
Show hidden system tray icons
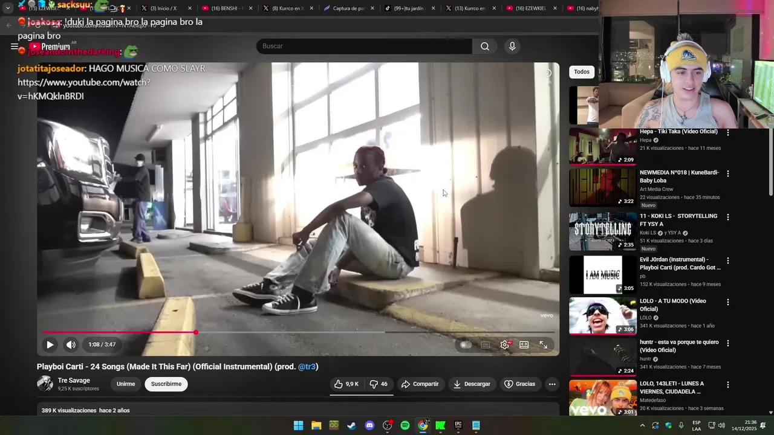(x=642, y=425)
